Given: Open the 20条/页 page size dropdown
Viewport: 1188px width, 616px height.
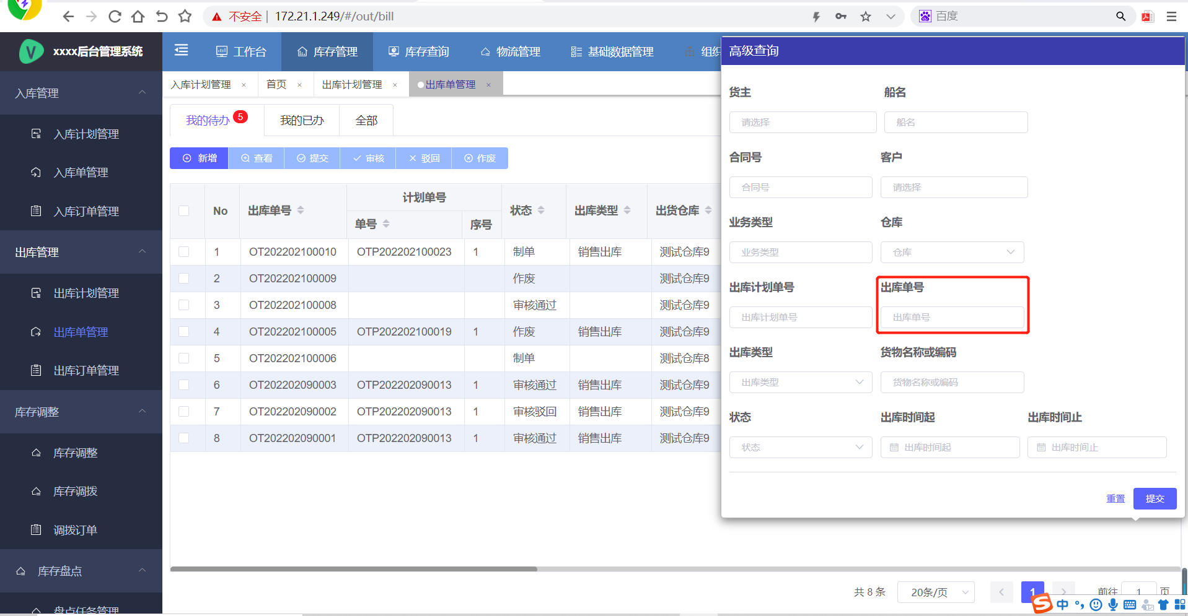Looking at the screenshot, I should [x=936, y=592].
